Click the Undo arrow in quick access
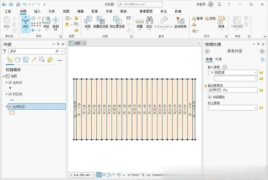The height and width of the screenshot is (180, 268). click(x=25, y=5)
